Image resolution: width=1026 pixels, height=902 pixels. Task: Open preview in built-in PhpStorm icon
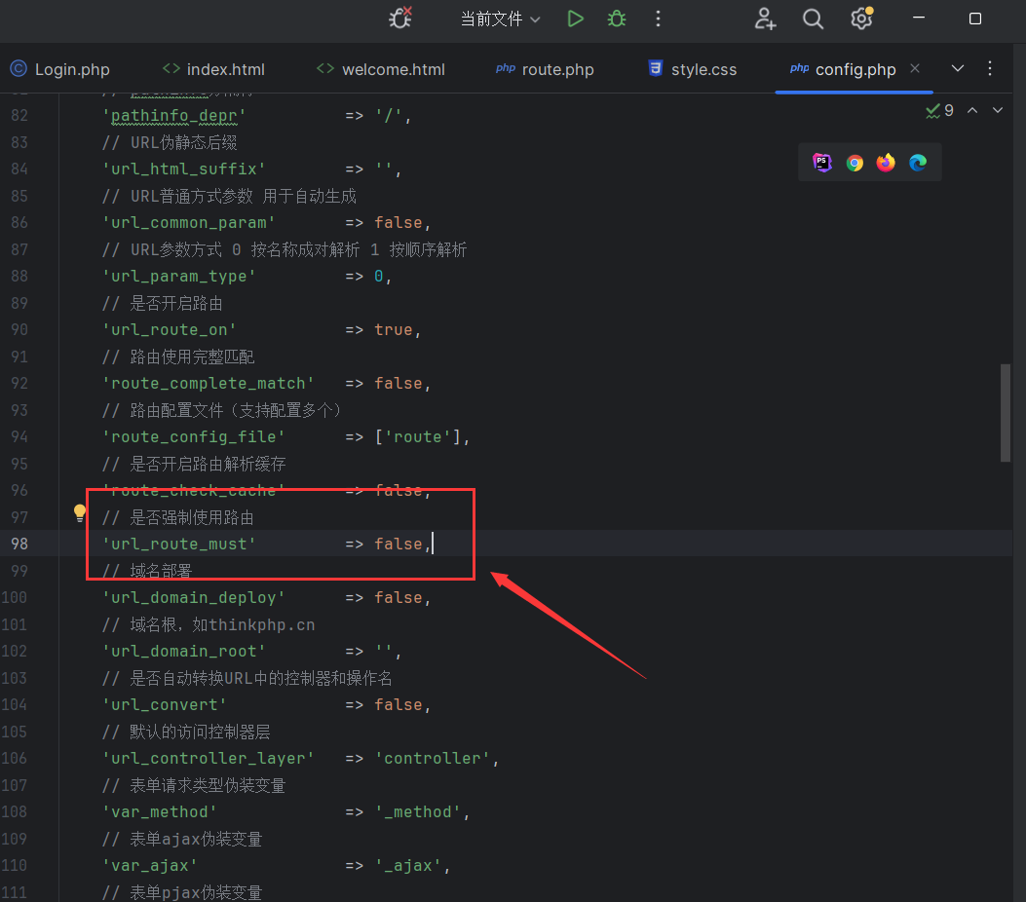pyautogui.click(x=823, y=163)
